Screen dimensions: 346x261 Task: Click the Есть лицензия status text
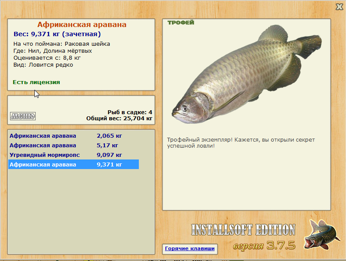(x=36, y=82)
